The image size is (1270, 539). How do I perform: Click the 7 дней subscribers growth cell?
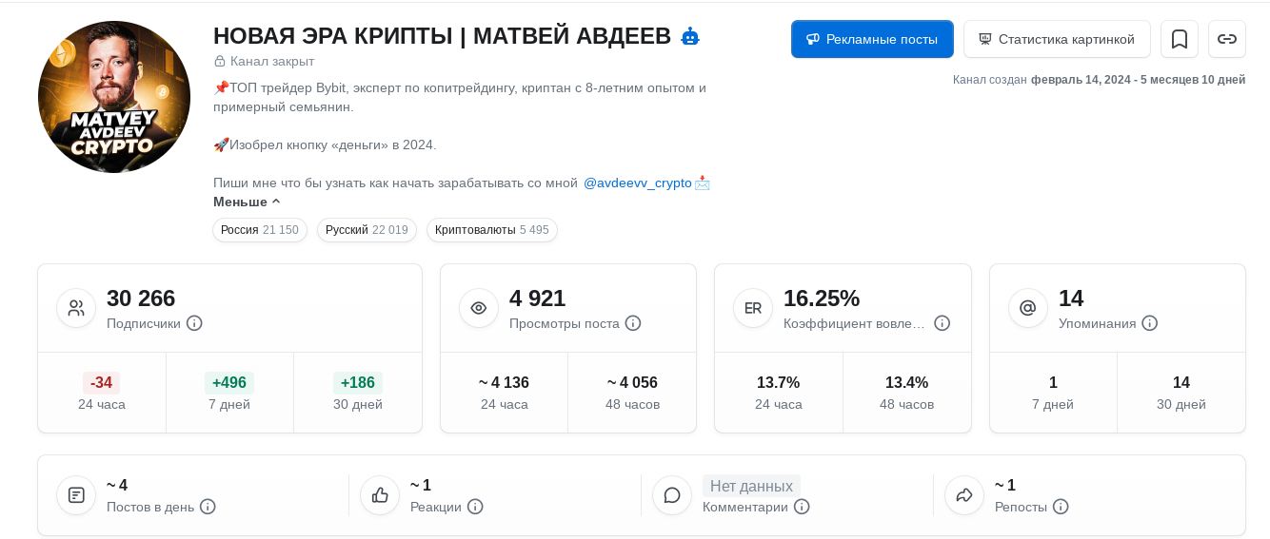229,393
